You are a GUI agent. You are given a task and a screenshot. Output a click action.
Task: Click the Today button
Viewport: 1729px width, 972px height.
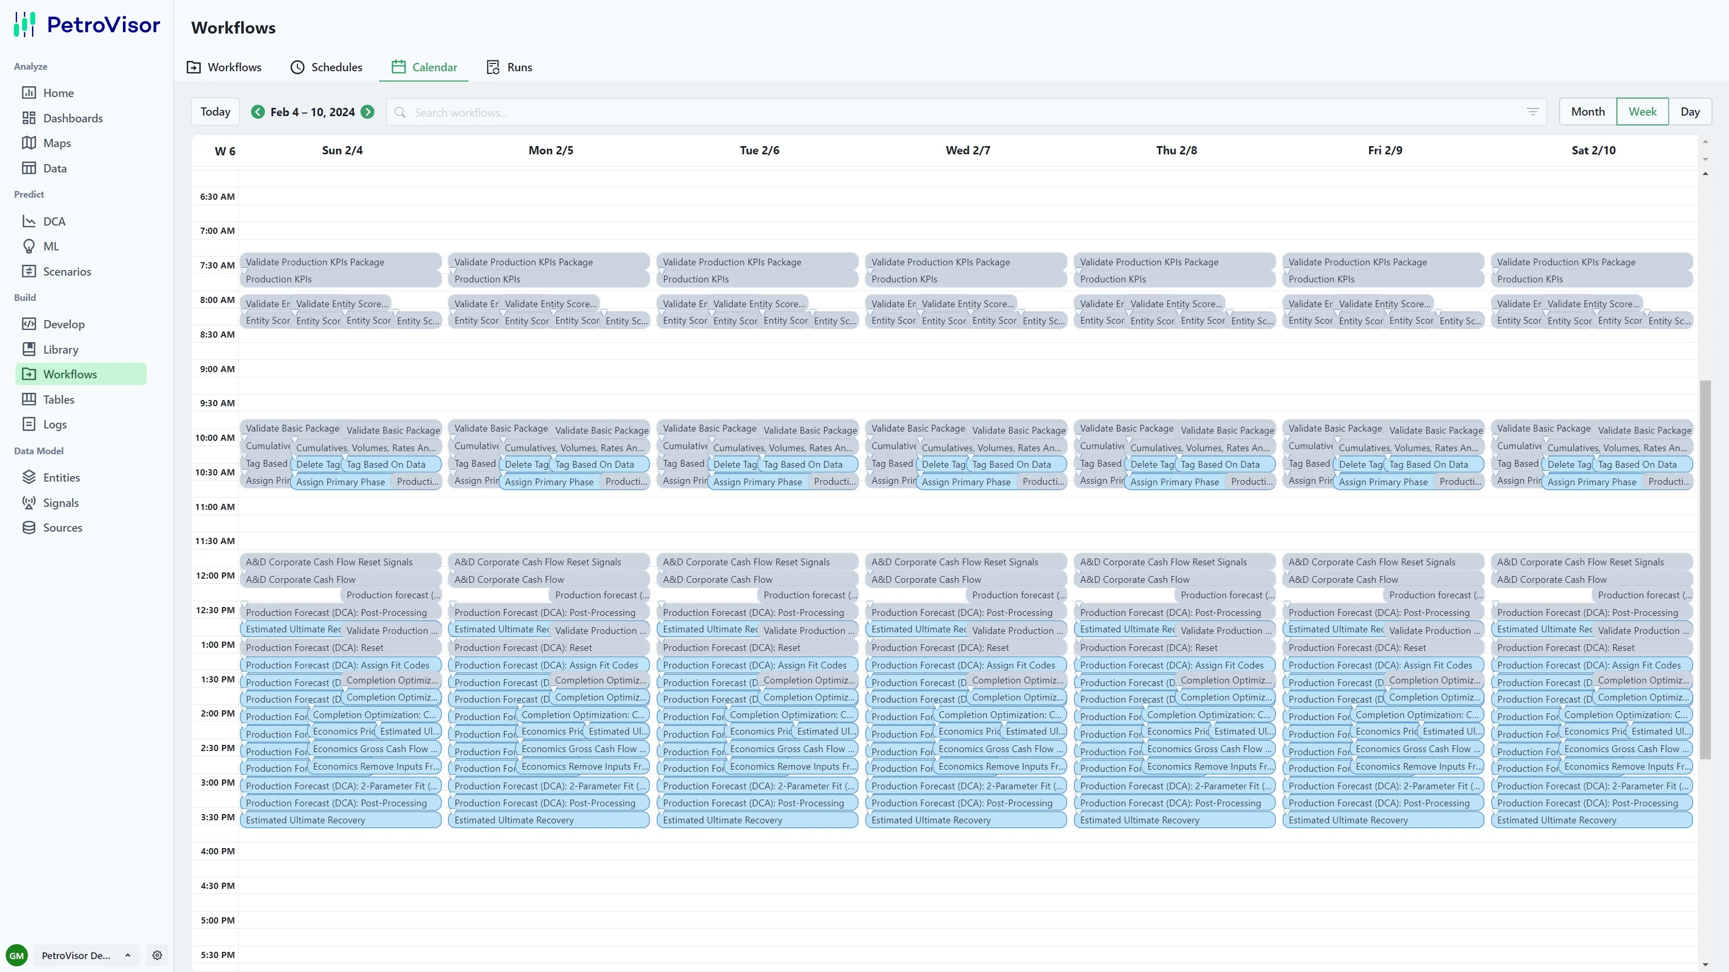coord(215,111)
